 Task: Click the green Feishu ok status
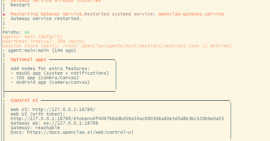tap(27, 32)
